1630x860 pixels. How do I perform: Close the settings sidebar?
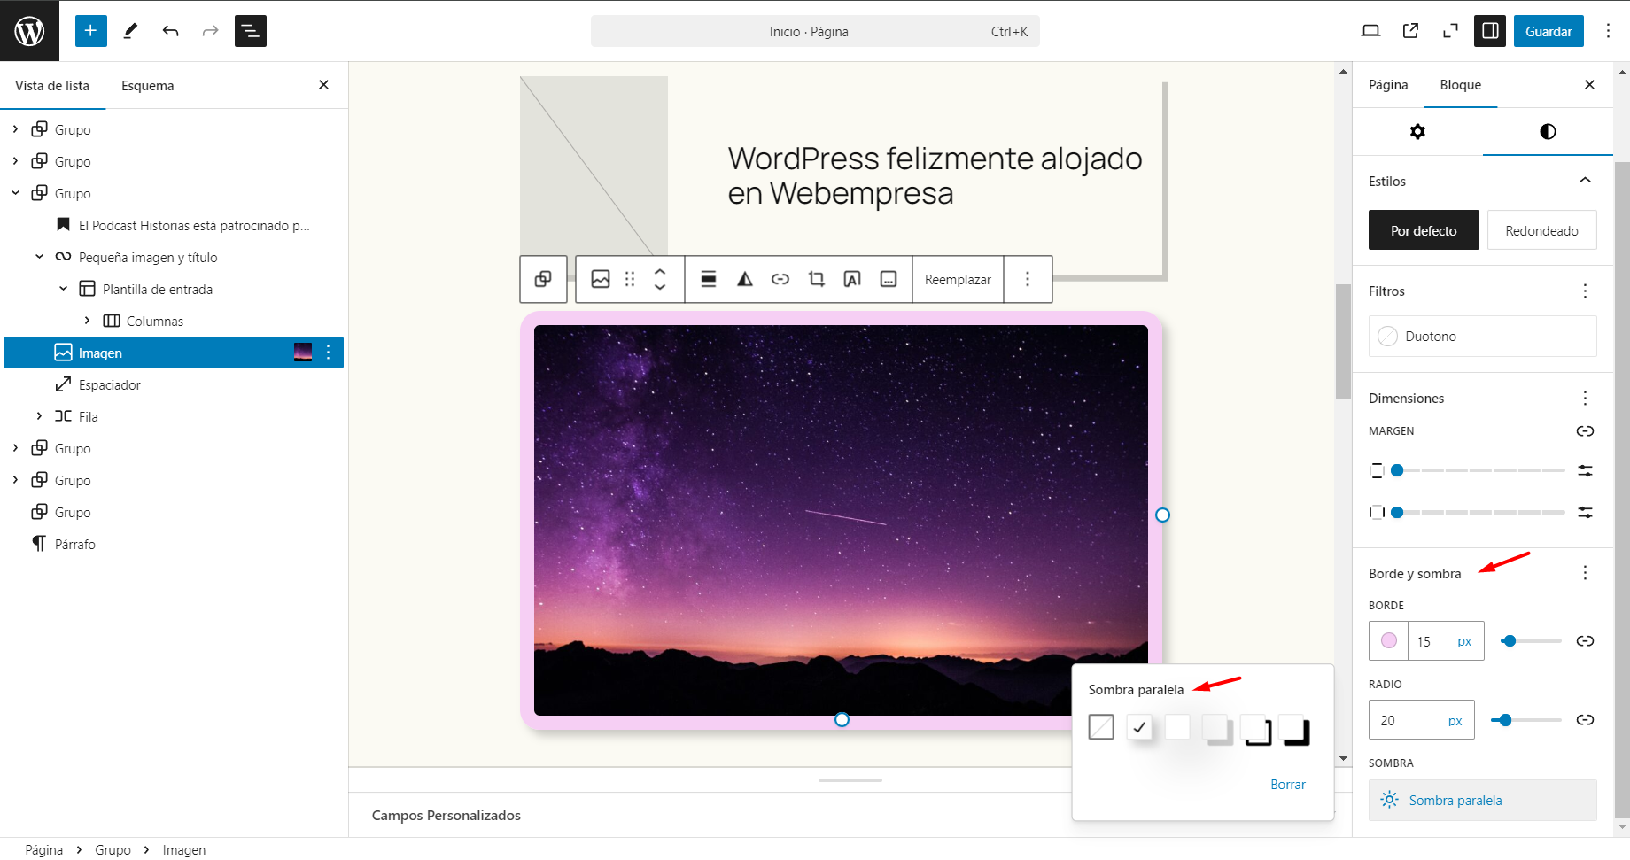[1589, 85]
